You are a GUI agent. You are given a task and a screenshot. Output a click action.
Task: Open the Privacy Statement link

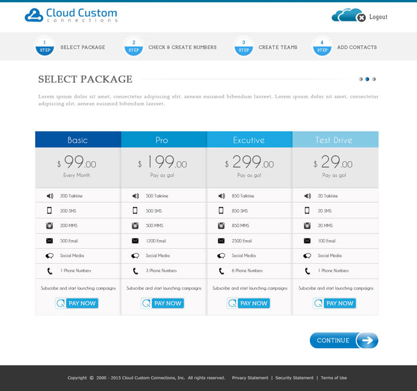pyautogui.click(x=250, y=378)
